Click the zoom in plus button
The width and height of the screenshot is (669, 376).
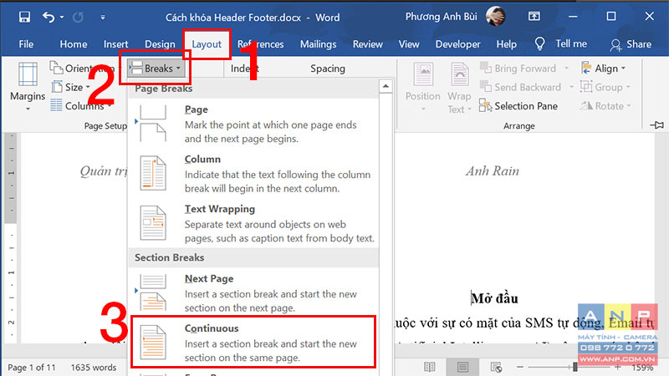[618, 367]
